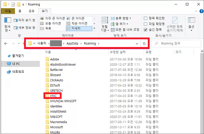Open quick access toolbar customize dropdown
Image resolution: width=204 pixels, height=134 pixels.
[x=23, y=4]
